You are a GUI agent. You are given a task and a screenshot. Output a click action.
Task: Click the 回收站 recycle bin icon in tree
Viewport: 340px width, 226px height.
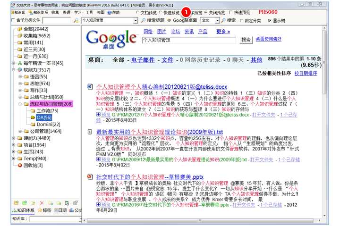point(20,165)
